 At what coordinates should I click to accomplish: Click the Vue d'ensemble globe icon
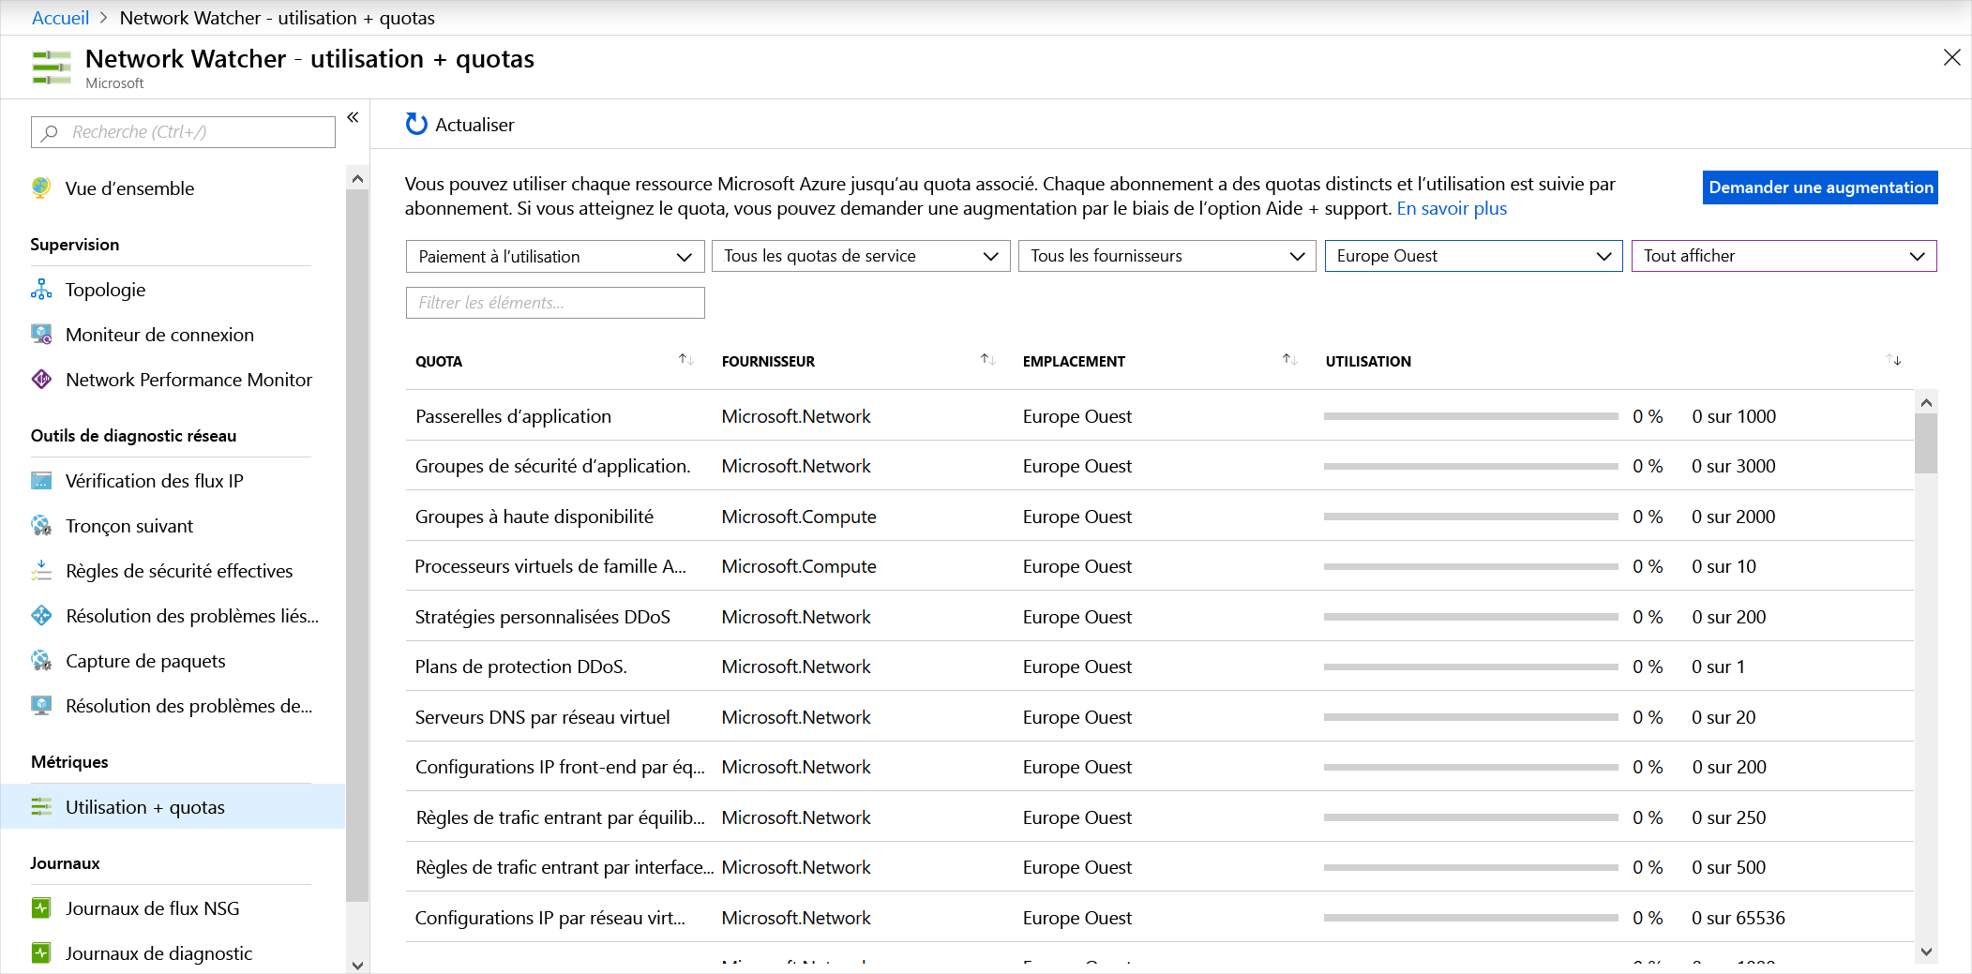pos(41,187)
